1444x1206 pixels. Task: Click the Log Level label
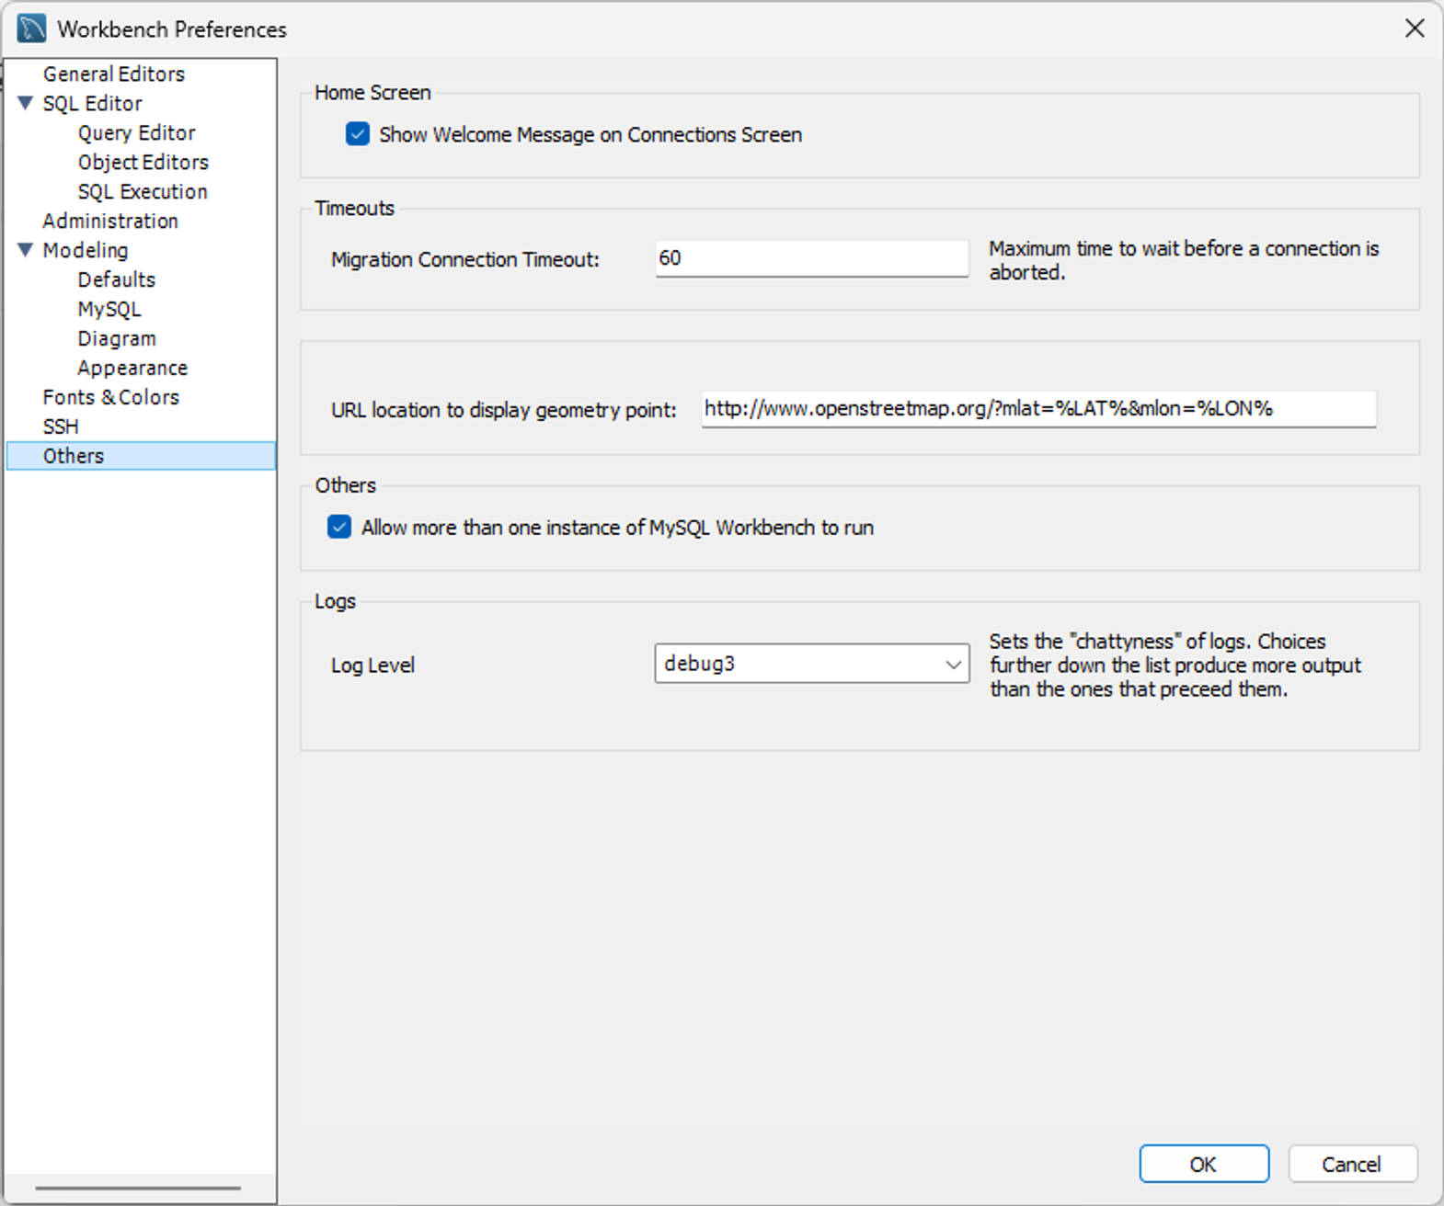click(x=372, y=665)
